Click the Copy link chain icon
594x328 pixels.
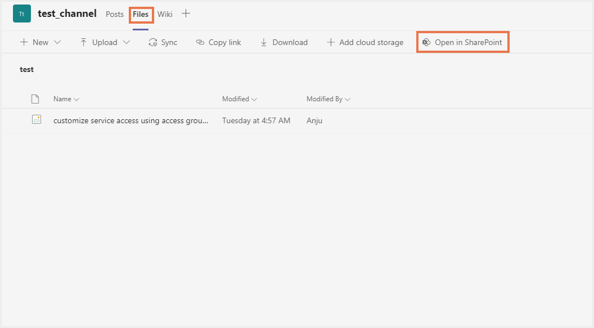click(x=200, y=42)
